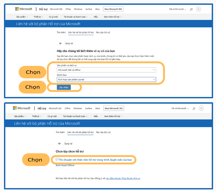Image resolution: width=216 pixels, height=191 pixels.
Task: Open Có gì mới in top navigation
Action: pyautogui.click(x=53, y=17)
